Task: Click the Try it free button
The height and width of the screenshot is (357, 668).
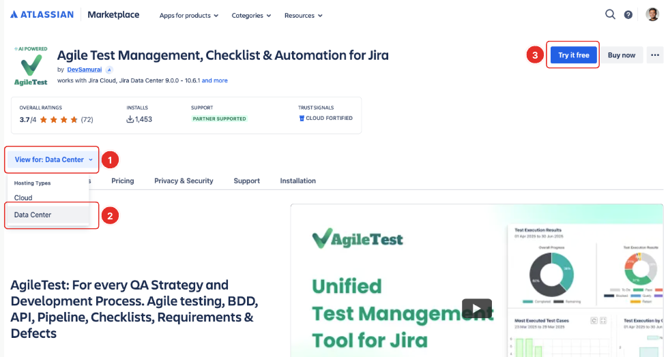Action: click(573, 55)
